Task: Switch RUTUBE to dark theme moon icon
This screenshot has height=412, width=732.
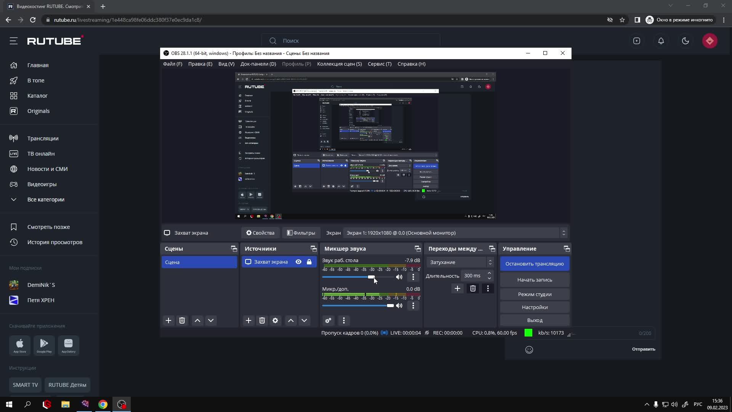Action: click(x=685, y=41)
